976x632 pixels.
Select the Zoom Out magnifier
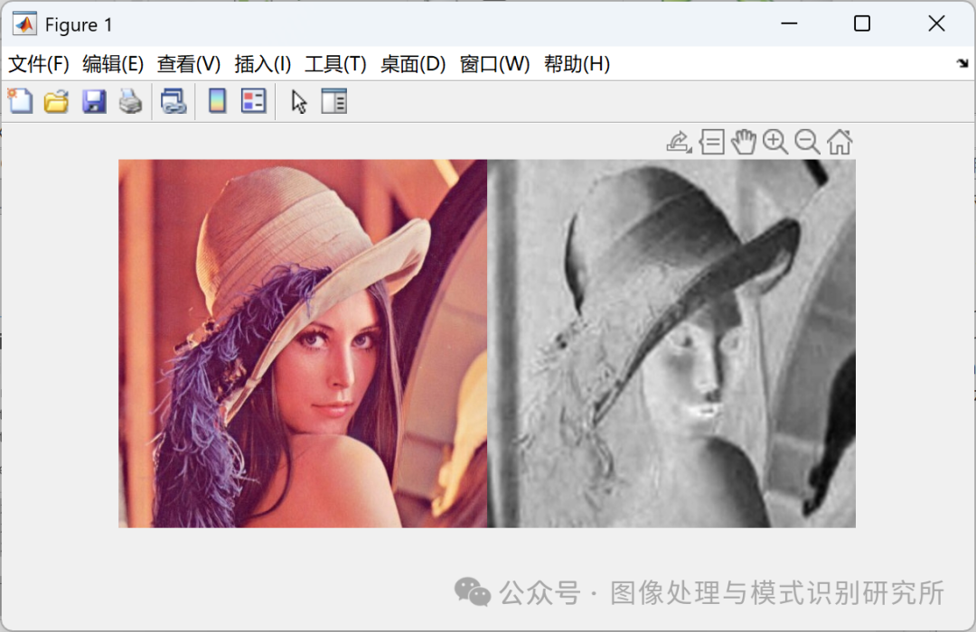tap(808, 142)
